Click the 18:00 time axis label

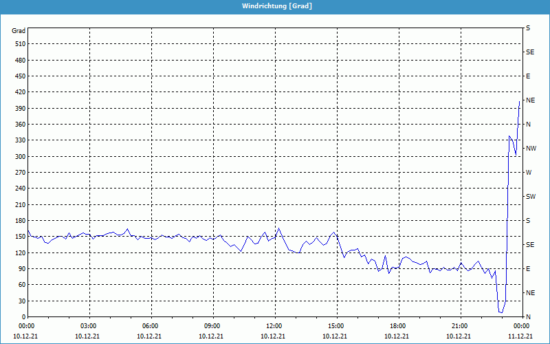point(398,326)
